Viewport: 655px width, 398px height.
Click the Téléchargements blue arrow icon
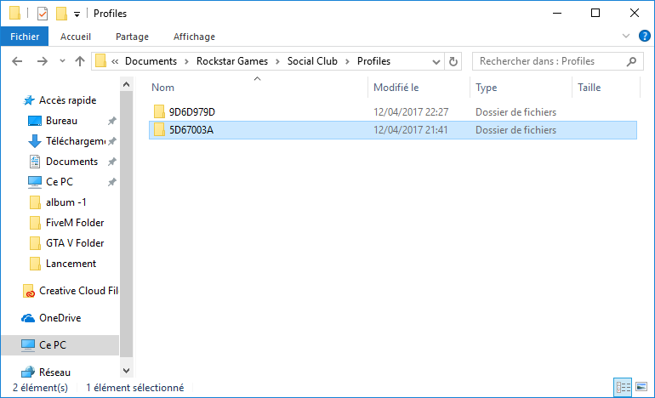tap(35, 141)
